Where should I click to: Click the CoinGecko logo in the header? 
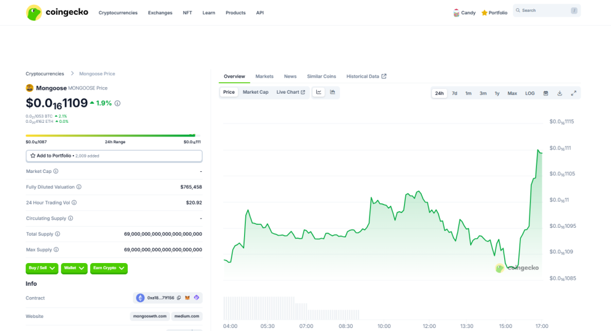click(57, 13)
